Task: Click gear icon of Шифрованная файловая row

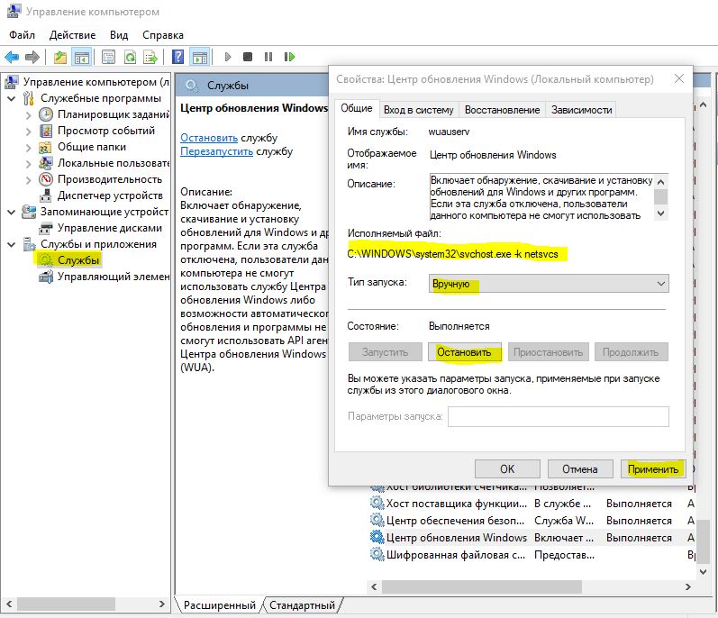Action: 377,554
